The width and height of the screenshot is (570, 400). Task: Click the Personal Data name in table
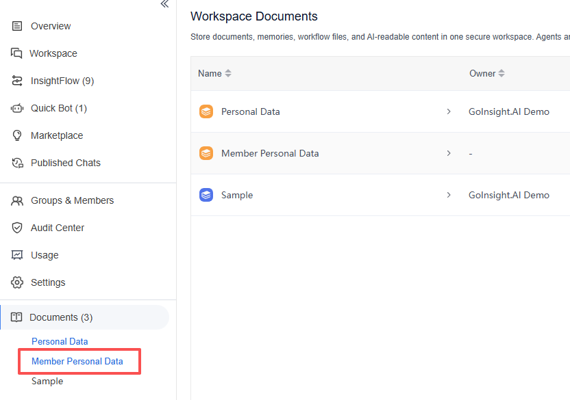(x=251, y=112)
